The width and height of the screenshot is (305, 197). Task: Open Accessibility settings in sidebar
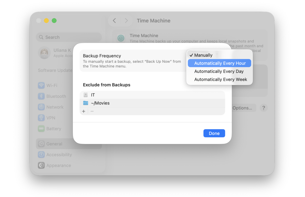click(69, 155)
